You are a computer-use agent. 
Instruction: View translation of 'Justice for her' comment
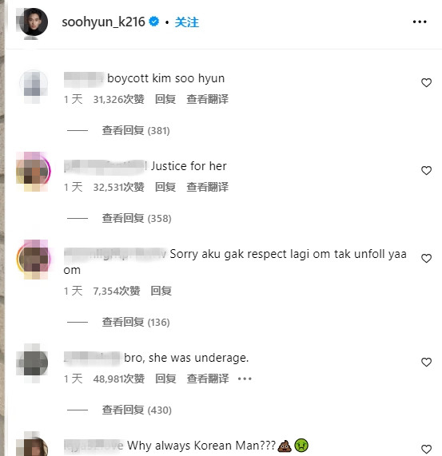pyautogui.click(x=208, y=187)
